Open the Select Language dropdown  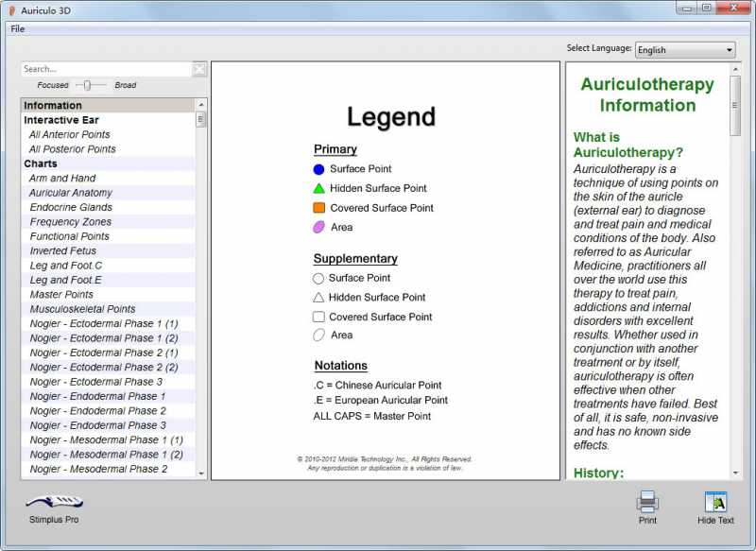(685, 50)
